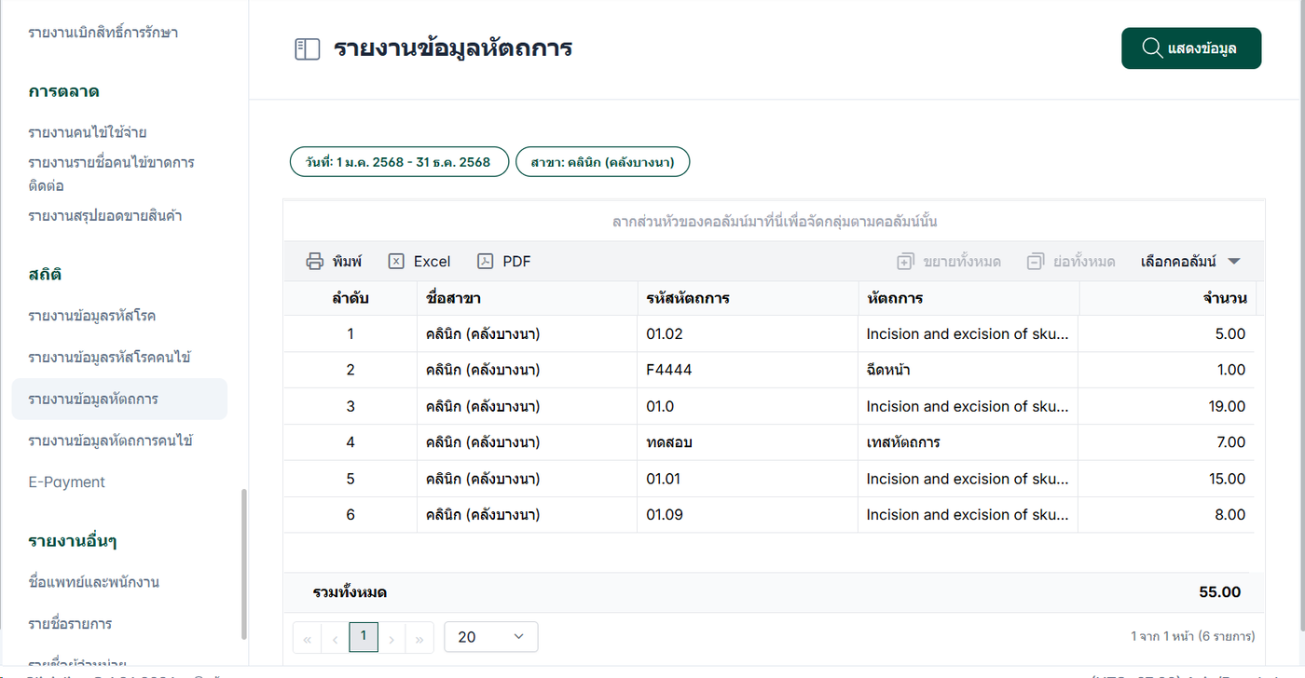The image size is (1305, 678).
Task: Open E-Payment in sidebar
Action: 66,481
